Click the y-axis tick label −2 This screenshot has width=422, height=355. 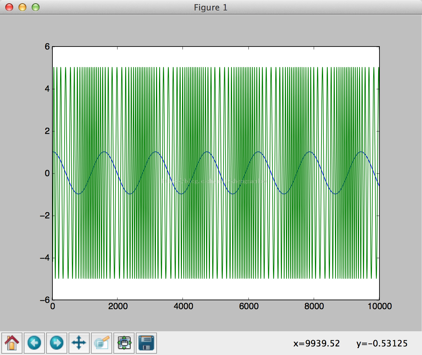click(45, 215)
